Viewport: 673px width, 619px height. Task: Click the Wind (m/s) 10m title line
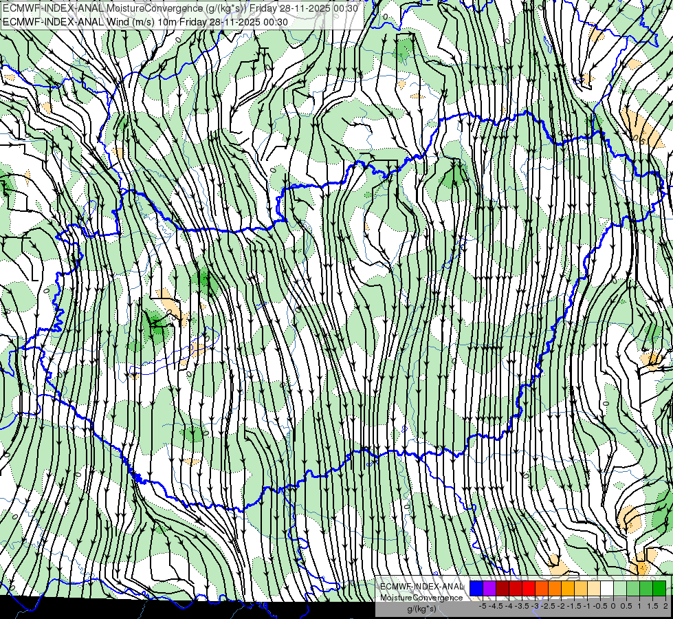(x=145, y=22)
